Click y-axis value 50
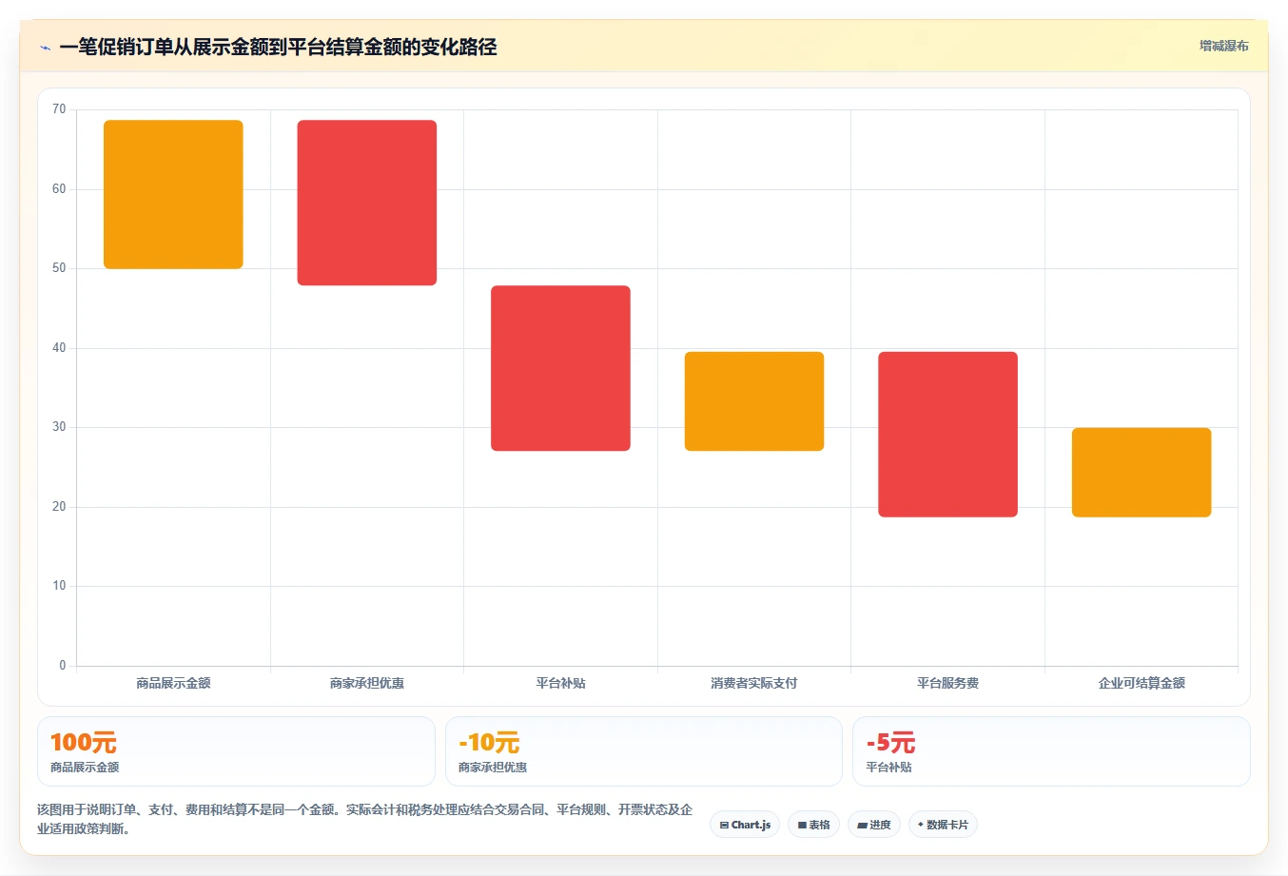 click(59, 268)
